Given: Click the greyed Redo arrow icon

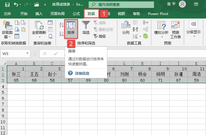Looking at the screenshot, I should tap(26, 5).
